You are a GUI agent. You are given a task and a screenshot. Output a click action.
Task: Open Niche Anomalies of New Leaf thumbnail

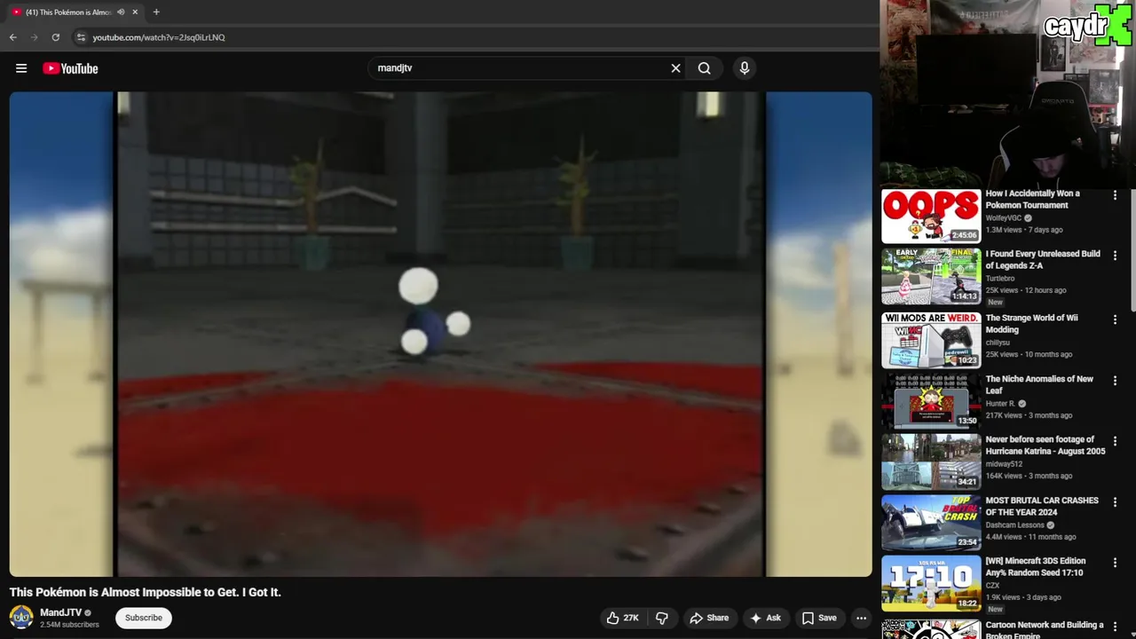[x=931, y=401]
